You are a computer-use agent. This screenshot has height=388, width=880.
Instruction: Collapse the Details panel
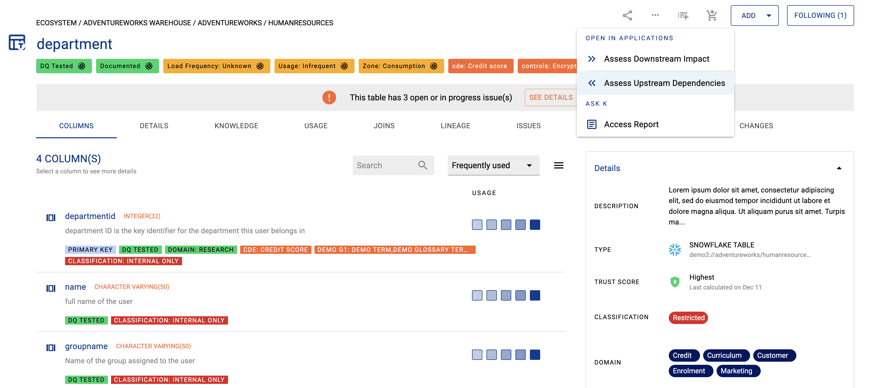point(839,168)
